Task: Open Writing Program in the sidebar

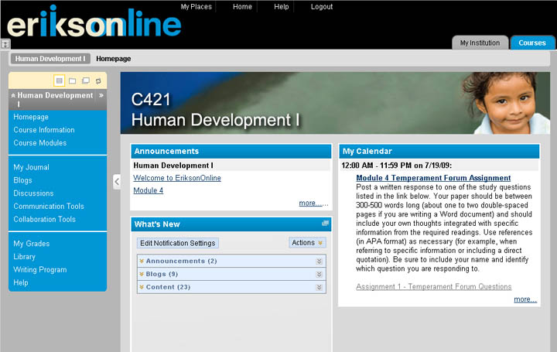Action: point(39,269)
